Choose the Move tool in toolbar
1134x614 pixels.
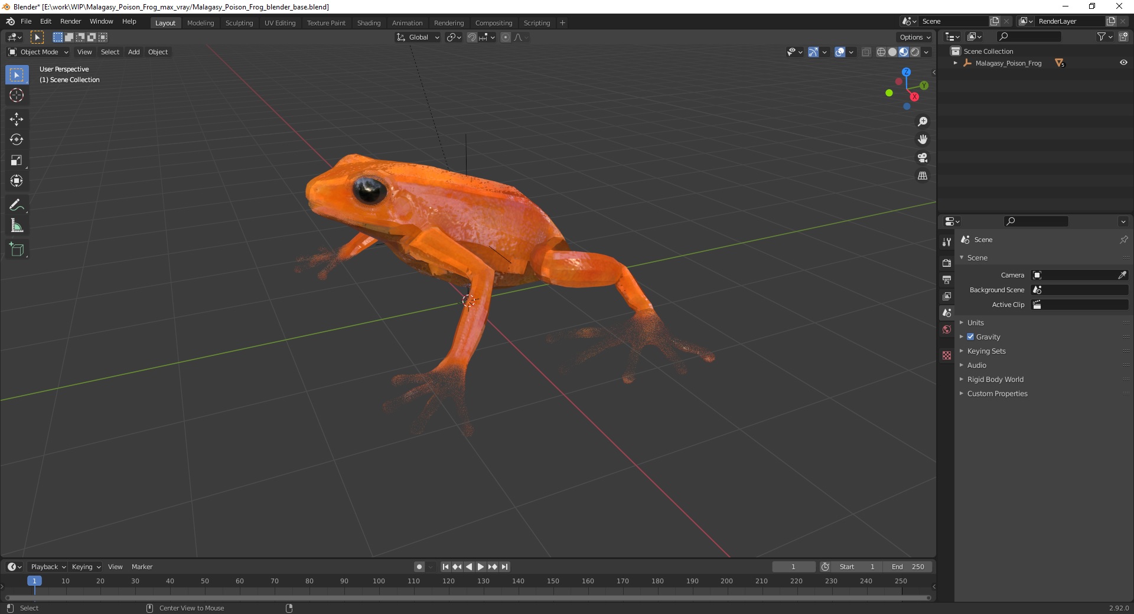(17, 119)
